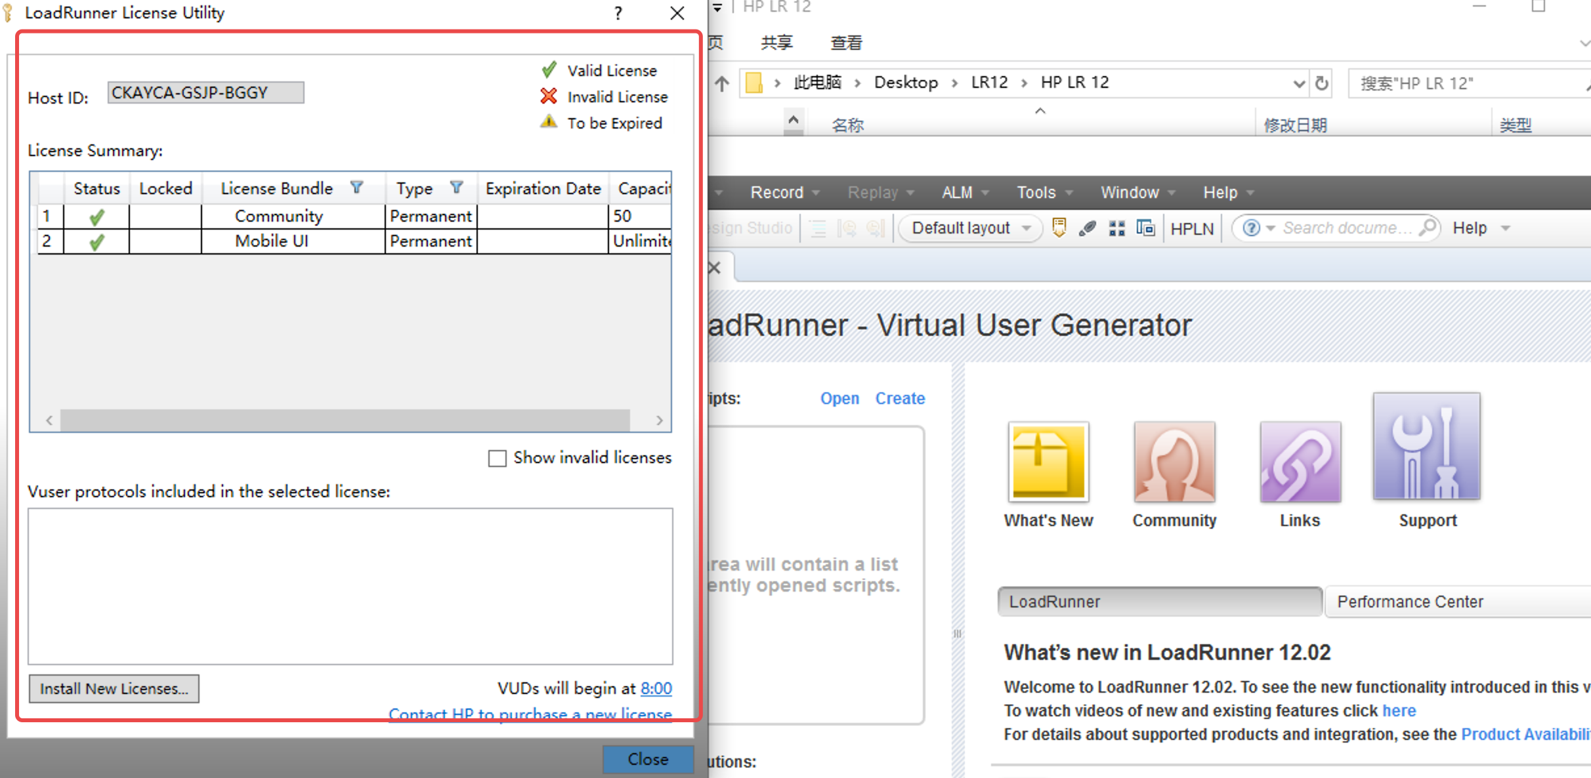Click the license table horizontal scrollbar right arrow

point(660,420)
